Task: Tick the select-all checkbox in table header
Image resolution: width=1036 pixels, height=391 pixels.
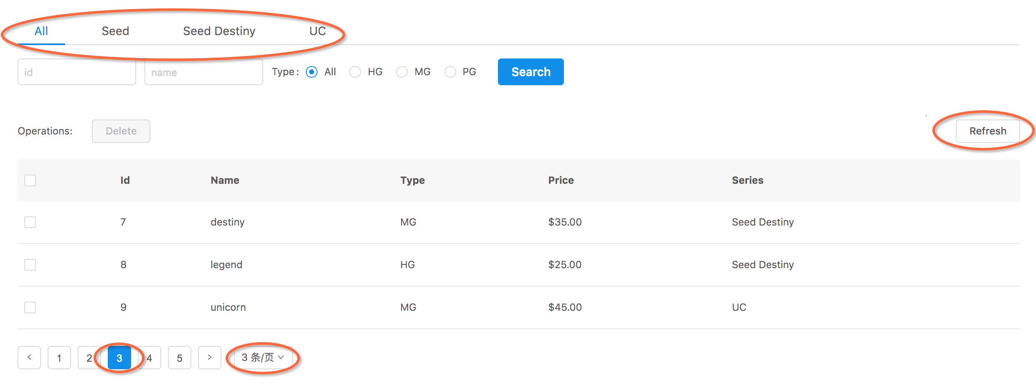Action: point(30,180)
